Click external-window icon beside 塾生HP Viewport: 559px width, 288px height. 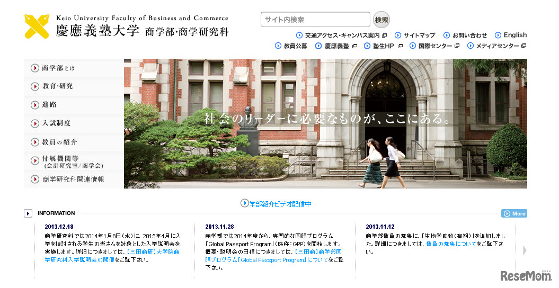point(400,46)
